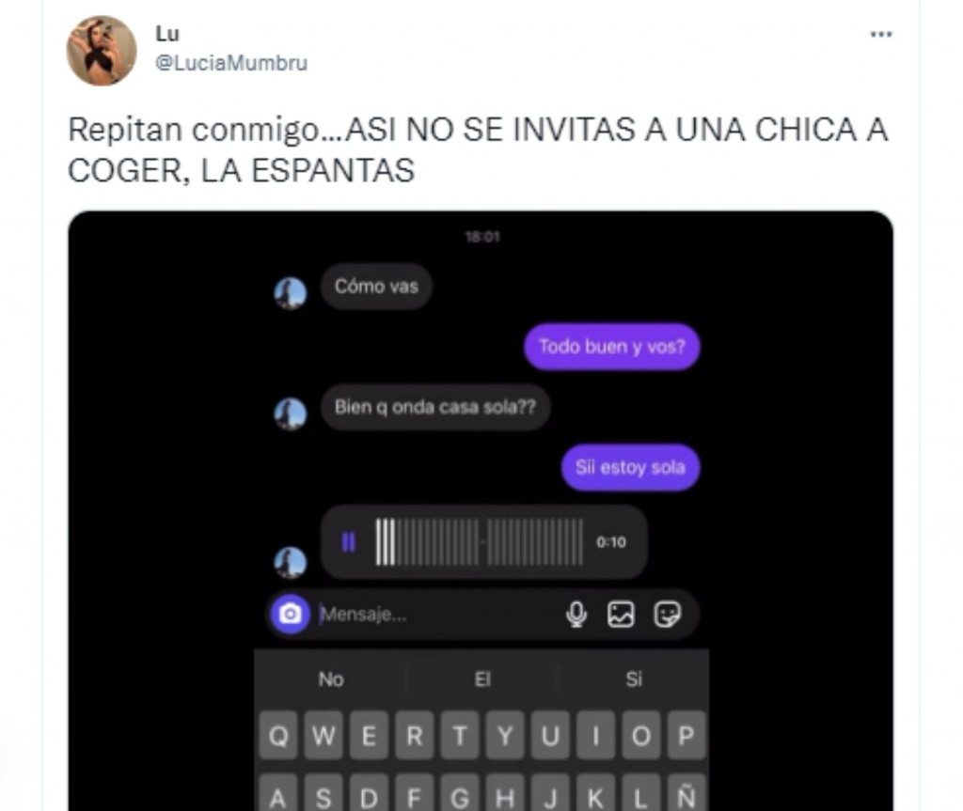963x811 pixels.
Task: Pause the voice message playback
Action: [x=348, y=541]
